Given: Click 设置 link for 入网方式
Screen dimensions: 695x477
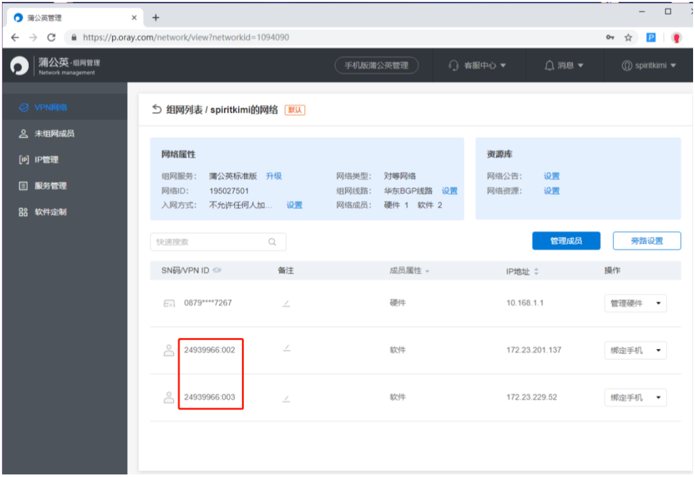Looking at the screenshot, I should (x=294, y=205).
